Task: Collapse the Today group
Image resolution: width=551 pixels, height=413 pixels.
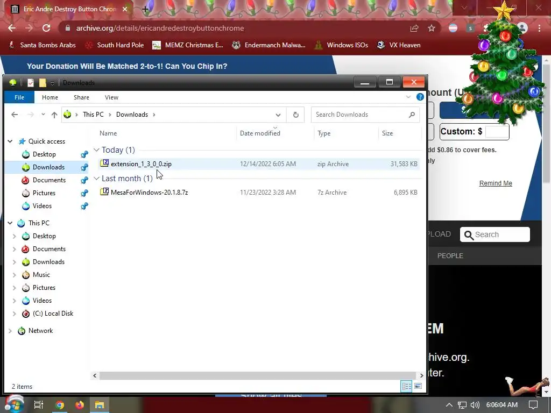Action: tap(97, 149)
